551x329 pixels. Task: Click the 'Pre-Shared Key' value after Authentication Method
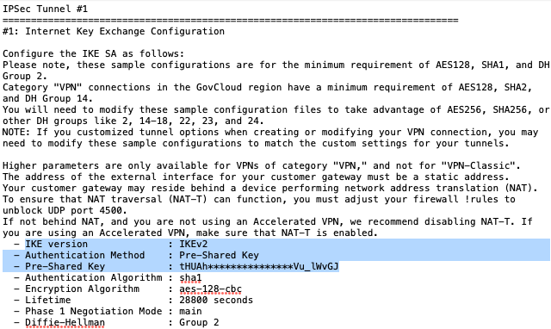coord(219,255)
